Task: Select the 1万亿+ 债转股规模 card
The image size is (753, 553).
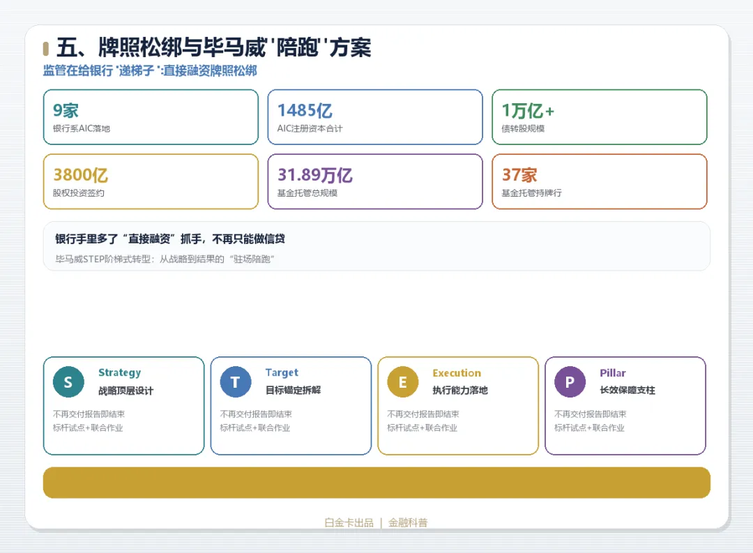Action: point(600,116)
